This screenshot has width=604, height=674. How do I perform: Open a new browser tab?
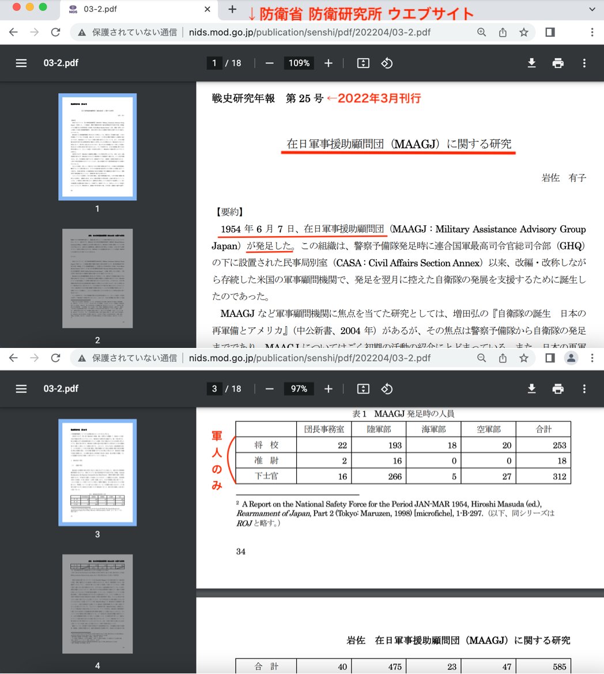point(232,9)
